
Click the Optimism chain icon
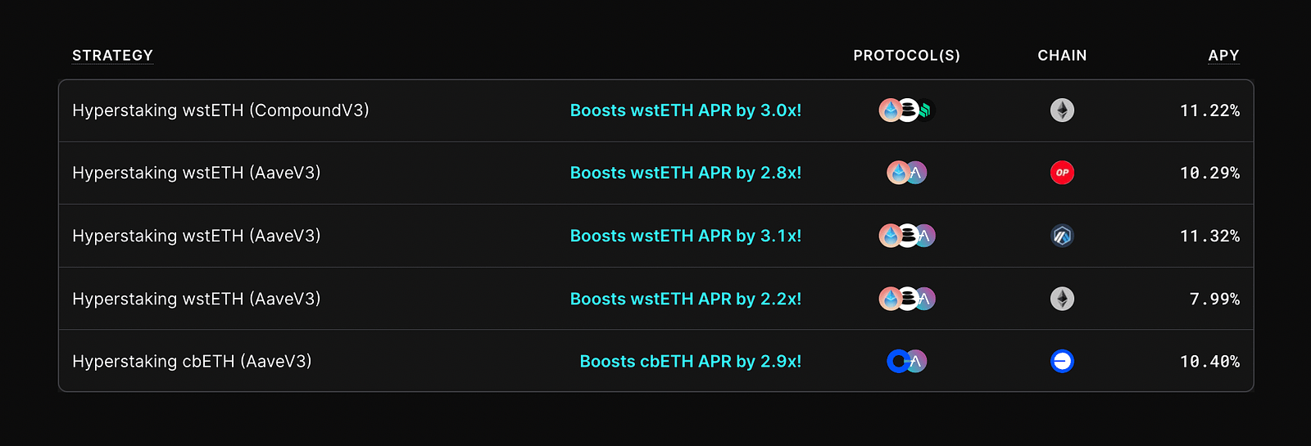point(1062,173)
